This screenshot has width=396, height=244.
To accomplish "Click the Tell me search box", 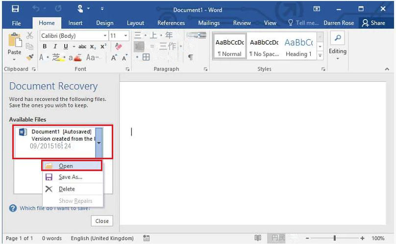I will [303, 23].
